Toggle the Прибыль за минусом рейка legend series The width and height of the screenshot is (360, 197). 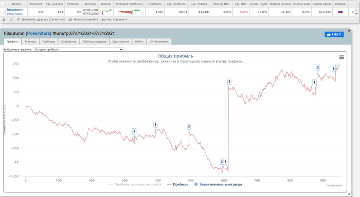click(x=135, y=184)
